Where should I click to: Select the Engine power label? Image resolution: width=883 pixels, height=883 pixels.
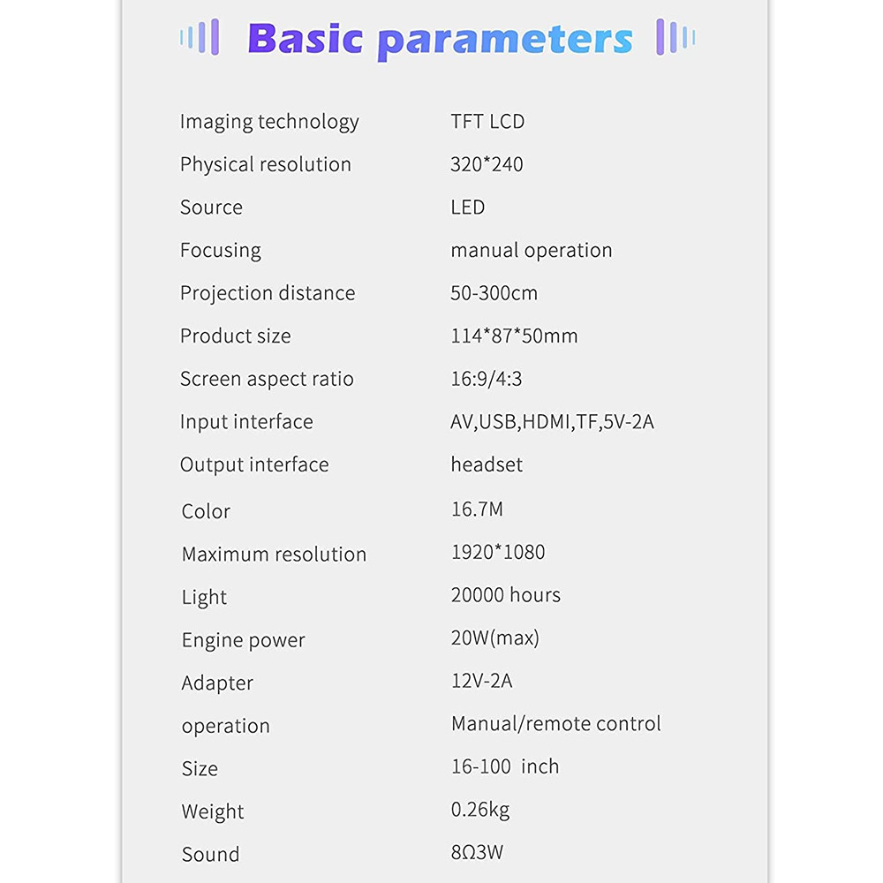pos(244,641)
